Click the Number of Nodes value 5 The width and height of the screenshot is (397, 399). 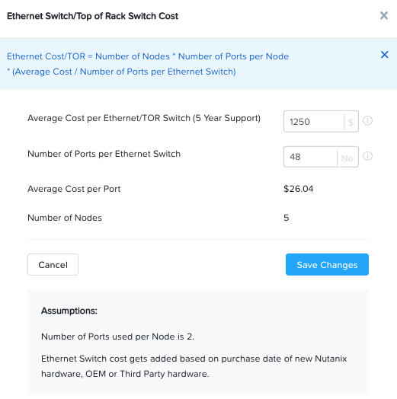point(287,218)
